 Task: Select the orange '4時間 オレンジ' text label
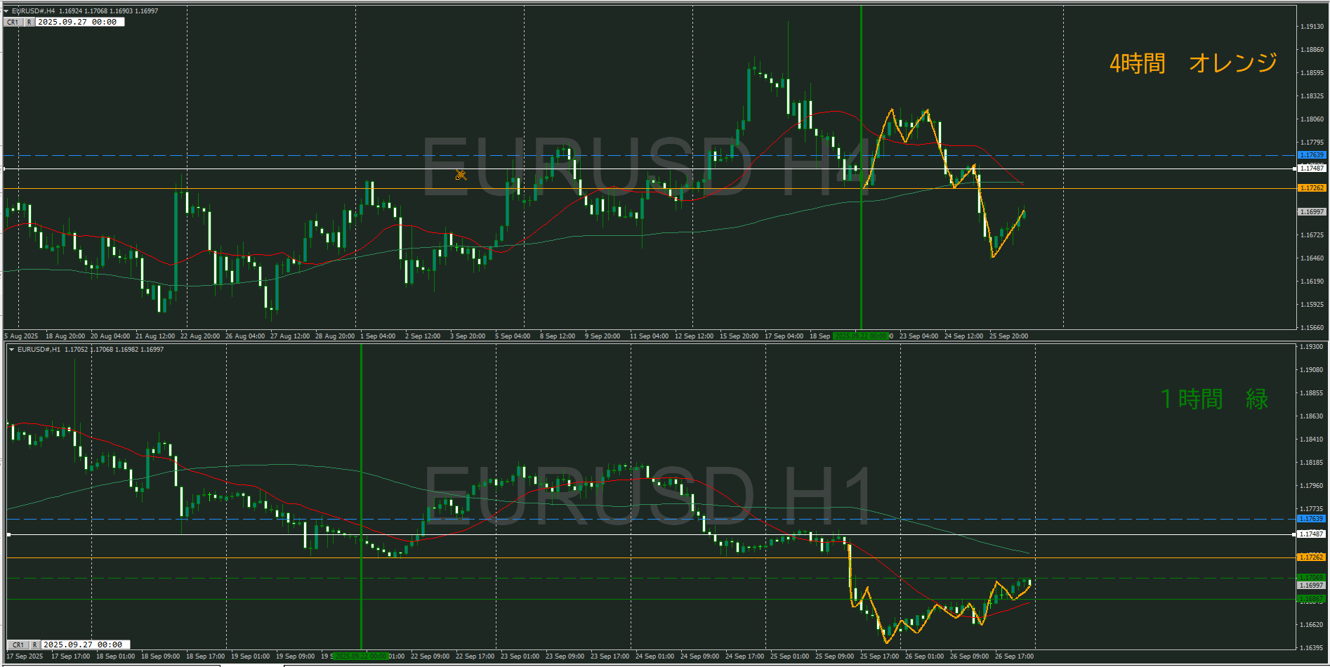tap(1192, 63)
